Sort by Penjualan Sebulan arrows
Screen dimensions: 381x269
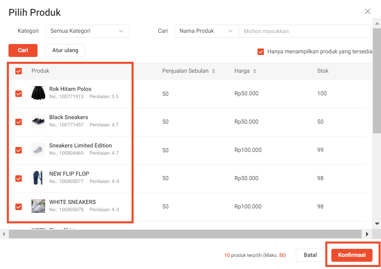214,71
